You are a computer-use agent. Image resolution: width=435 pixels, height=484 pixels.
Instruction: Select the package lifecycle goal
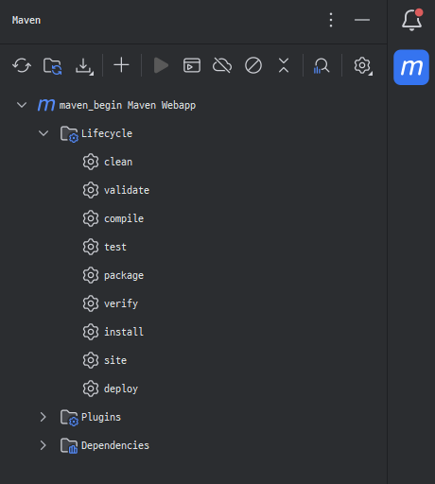pos(124,275)
